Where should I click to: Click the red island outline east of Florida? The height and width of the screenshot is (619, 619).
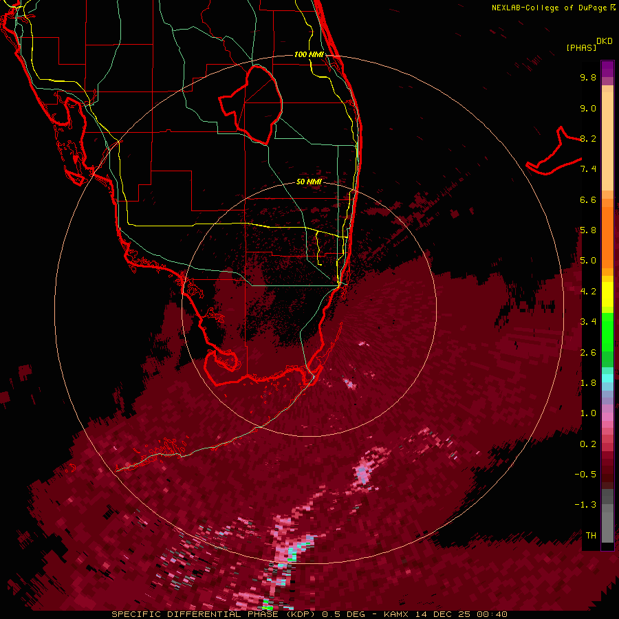554,151
